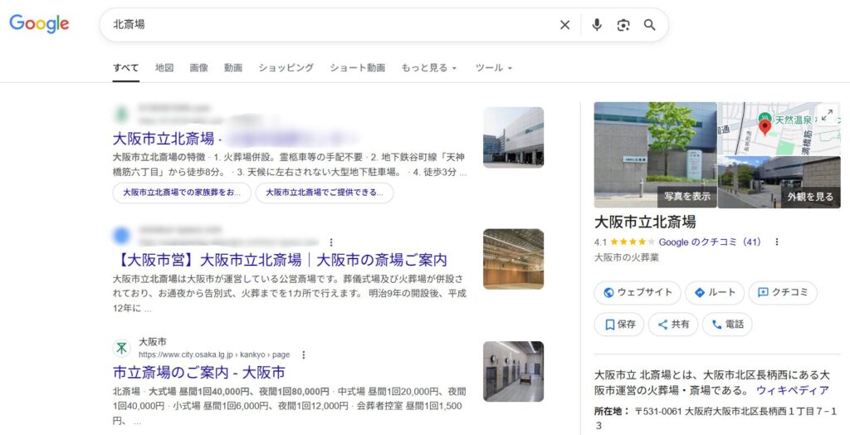Click the 共有 share button
Screen dimensions: 850x435
(x=673, y=325)
